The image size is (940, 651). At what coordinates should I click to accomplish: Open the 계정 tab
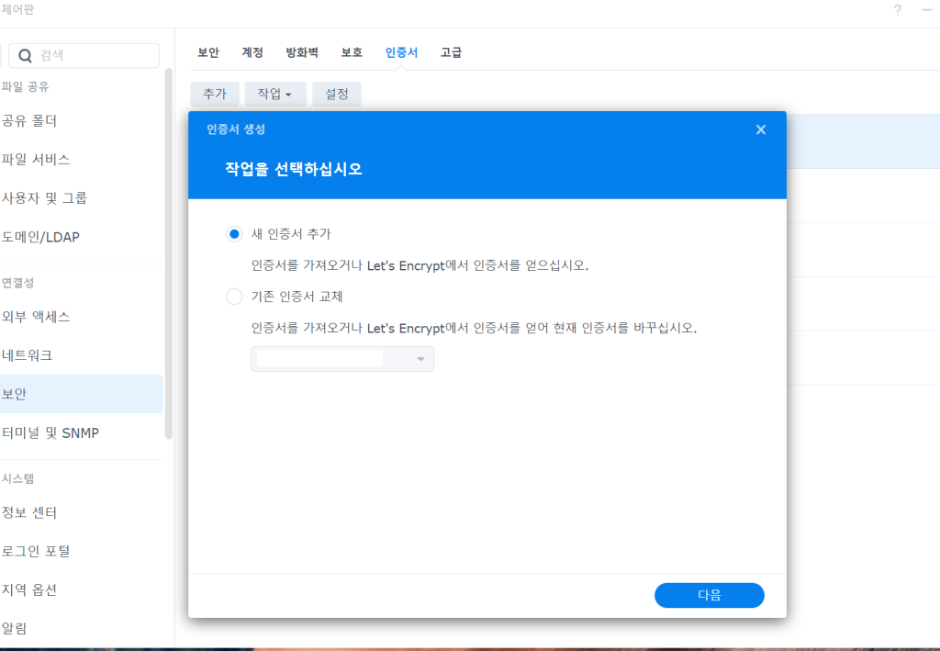tap(252, 52)
